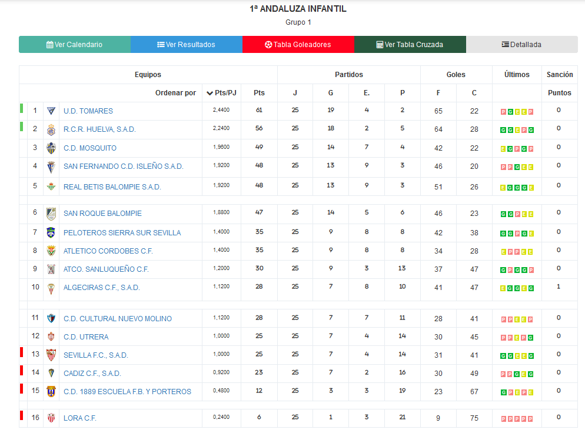
Task: Click the San Roque Balompie crest icon
Action: (51, 214)
